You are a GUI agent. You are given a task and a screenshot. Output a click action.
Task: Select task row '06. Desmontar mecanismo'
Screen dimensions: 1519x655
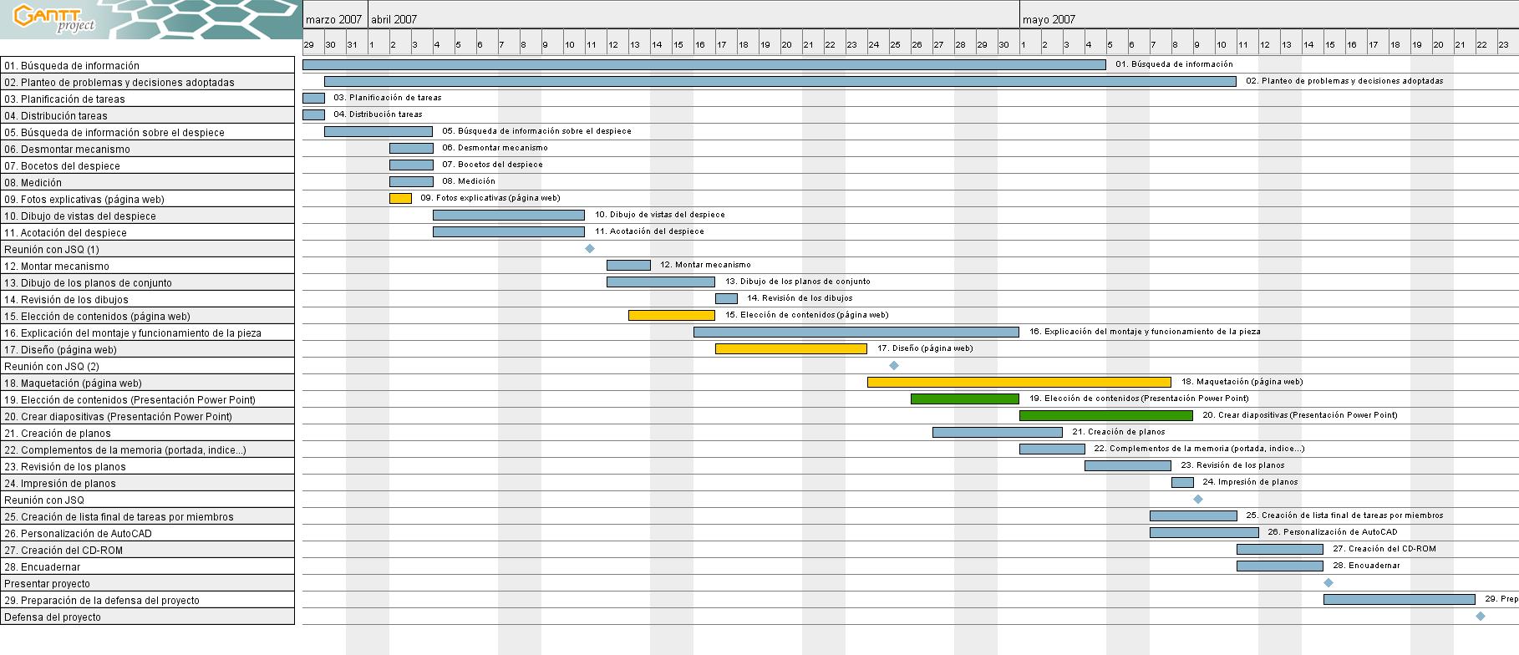(147, 149)
